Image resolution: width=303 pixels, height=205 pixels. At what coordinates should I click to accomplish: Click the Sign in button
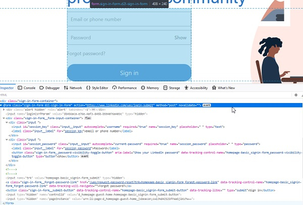tap(129, 73)
